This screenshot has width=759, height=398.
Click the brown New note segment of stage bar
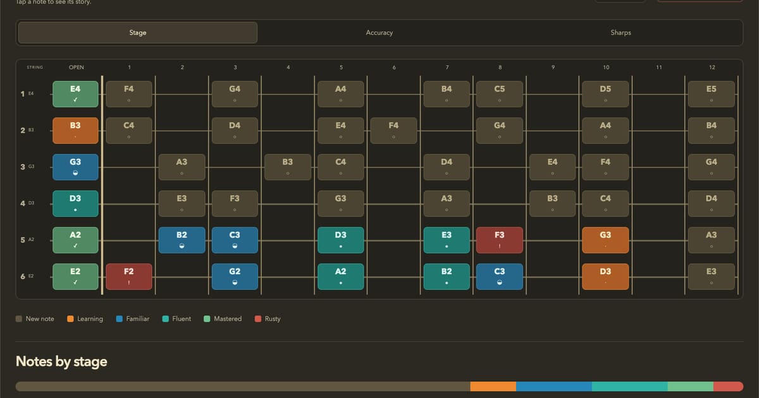click(x=243, y=387)
